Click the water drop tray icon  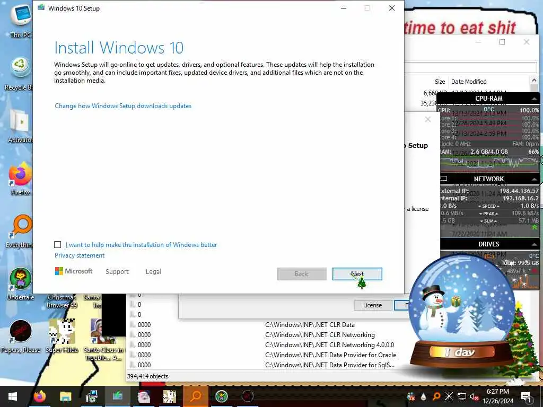tap(424, 396)
